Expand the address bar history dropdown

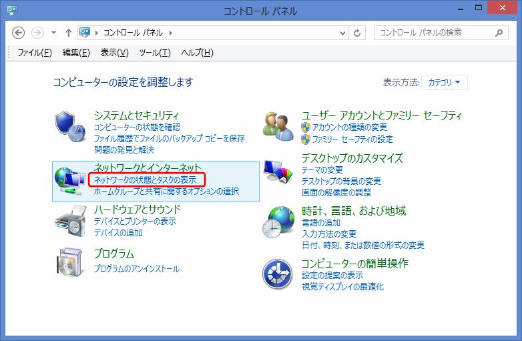(342, 33)
